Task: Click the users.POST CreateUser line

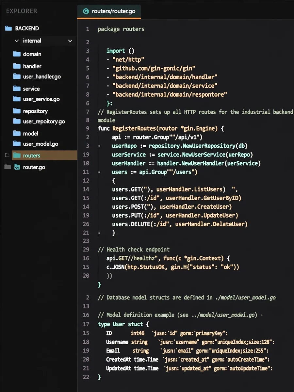Action: tap(172, 206)
